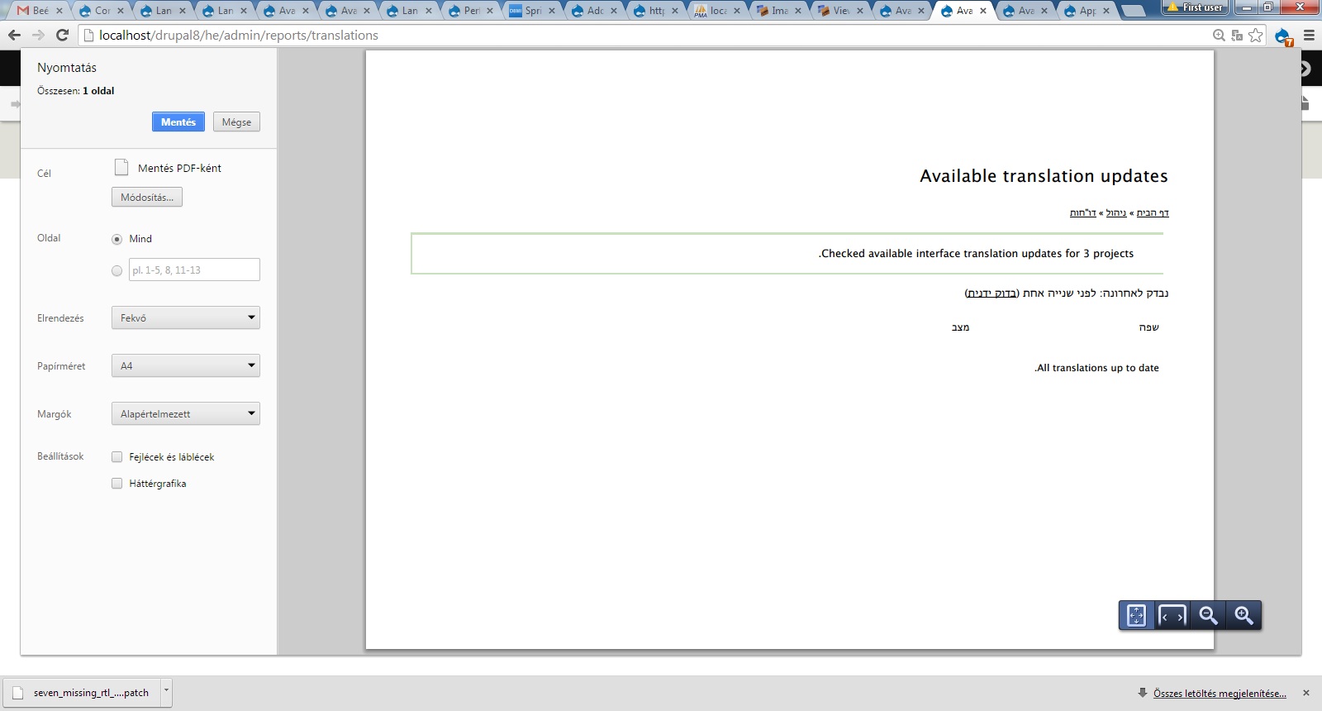This screenshot has width=1322, height=711.
Task: Zoom in the print preview
Action: (x=1244, y=616)
